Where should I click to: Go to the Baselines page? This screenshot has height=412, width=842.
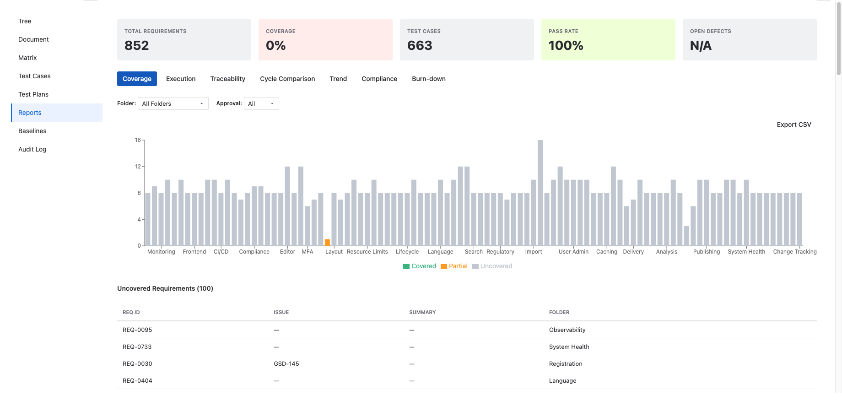coord(32,131)
